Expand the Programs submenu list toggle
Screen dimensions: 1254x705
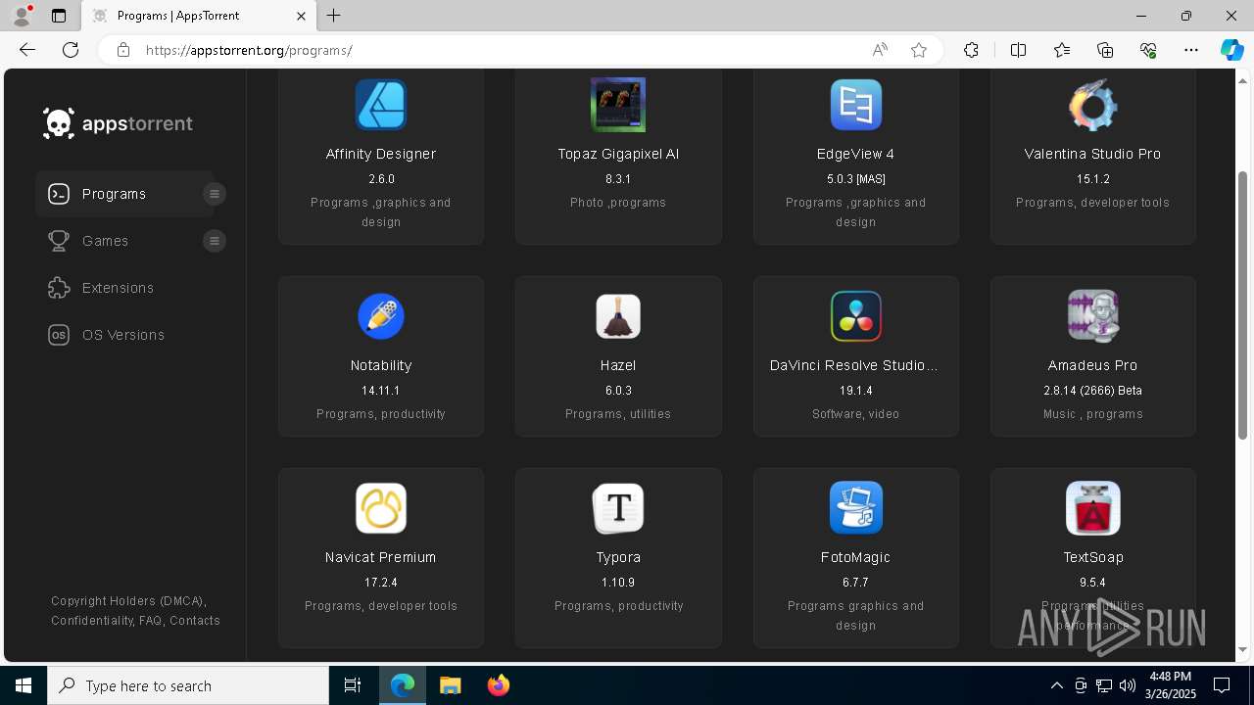click(x=215, y=194)
